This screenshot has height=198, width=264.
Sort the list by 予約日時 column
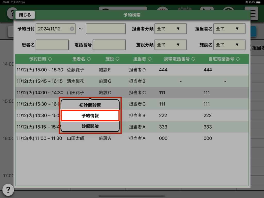point(40,59)
